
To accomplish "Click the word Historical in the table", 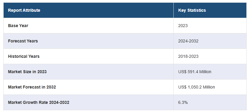I will pyautogui.click(x=17, y=56).
